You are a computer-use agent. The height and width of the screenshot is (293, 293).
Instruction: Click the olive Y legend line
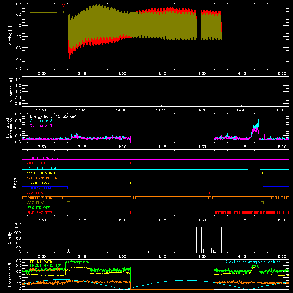[x=44, y=12]
